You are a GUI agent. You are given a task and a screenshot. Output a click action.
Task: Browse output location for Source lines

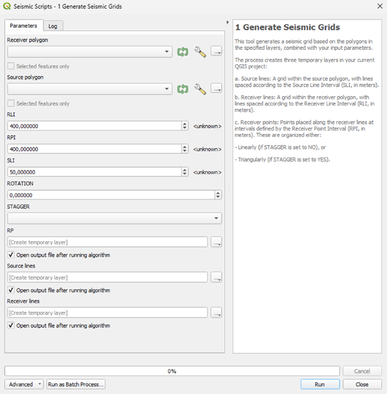(x=217, y=277)
